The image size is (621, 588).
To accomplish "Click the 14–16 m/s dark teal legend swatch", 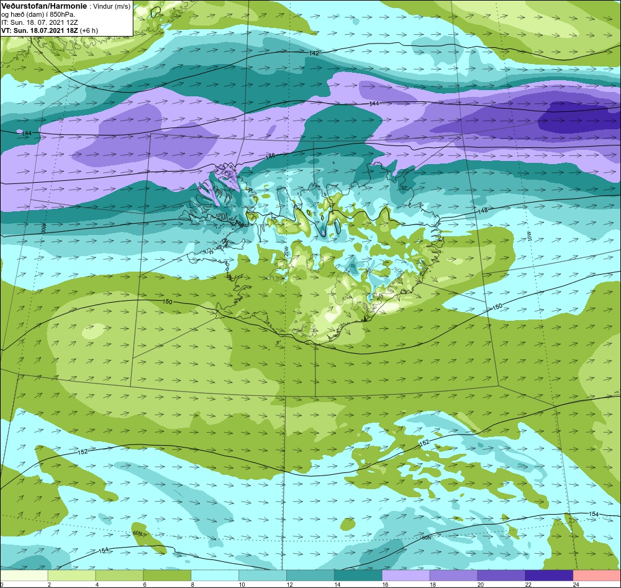I will pos(358,575).
